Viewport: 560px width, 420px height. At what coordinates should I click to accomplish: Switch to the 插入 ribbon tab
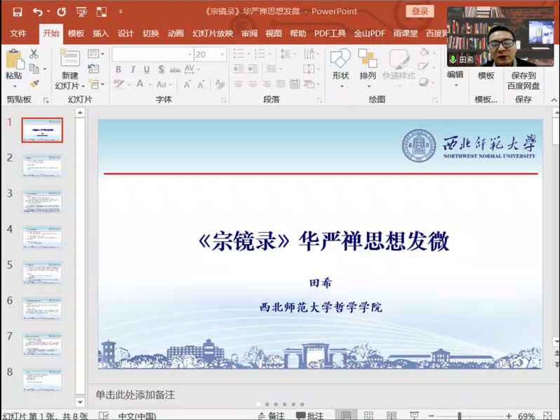pyautogui.click(x=101, y=34)
